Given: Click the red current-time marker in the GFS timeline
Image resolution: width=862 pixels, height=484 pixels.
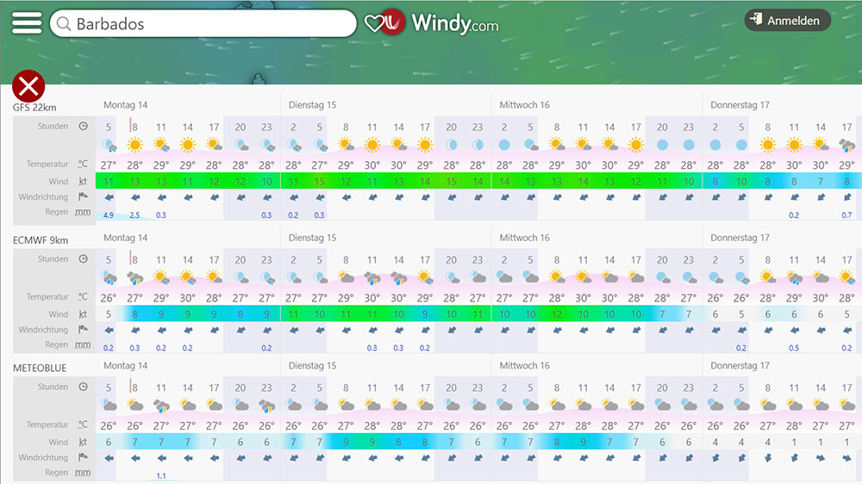Looking at the screenshot, I should pyautogui.click(x=130, y=126).
